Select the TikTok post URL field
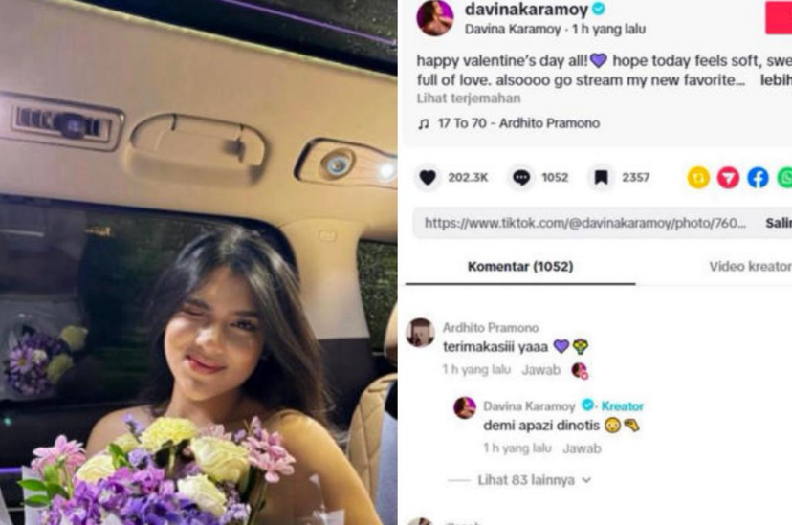 point(584,223)
